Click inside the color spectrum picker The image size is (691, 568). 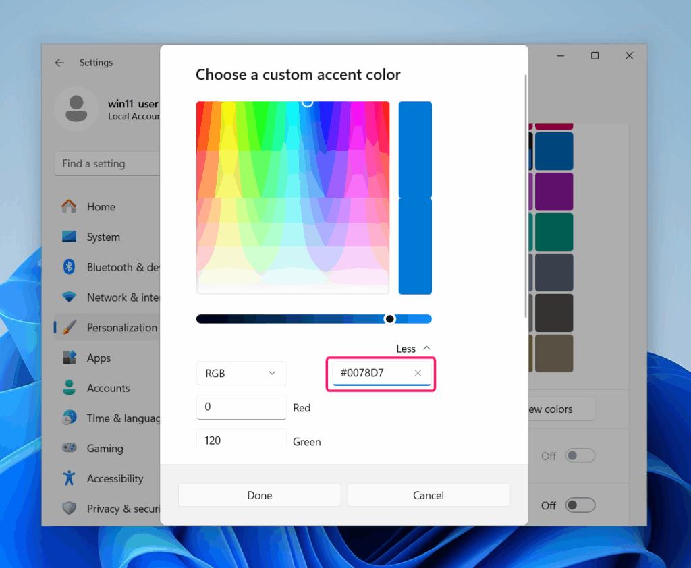(293, 198)
